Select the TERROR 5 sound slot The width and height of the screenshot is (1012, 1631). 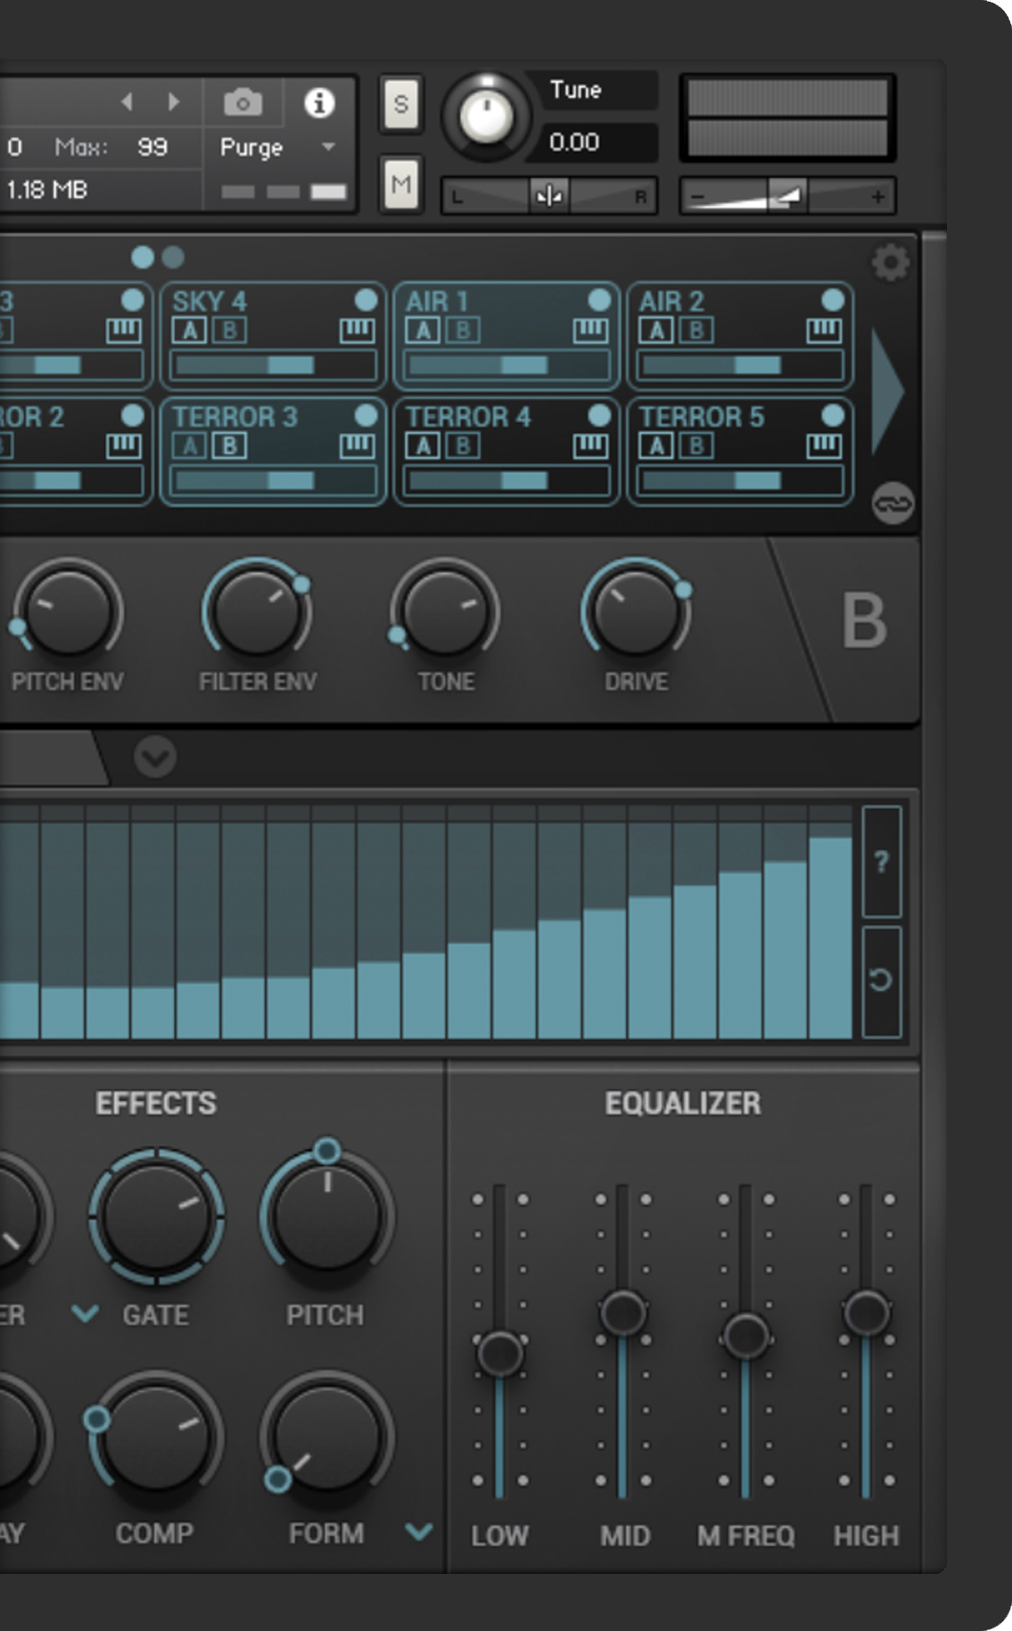(740, 451)
